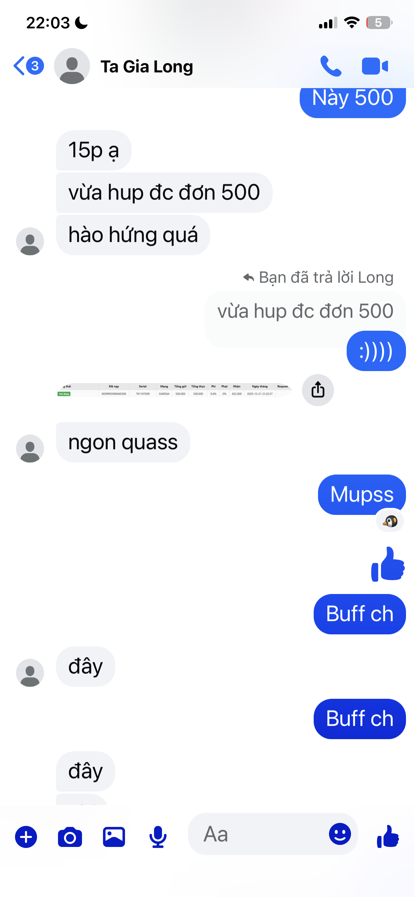Screen dimensions: 414x897
Task: Start a video call with Ta Gia Long
Action: coord(375,66)
